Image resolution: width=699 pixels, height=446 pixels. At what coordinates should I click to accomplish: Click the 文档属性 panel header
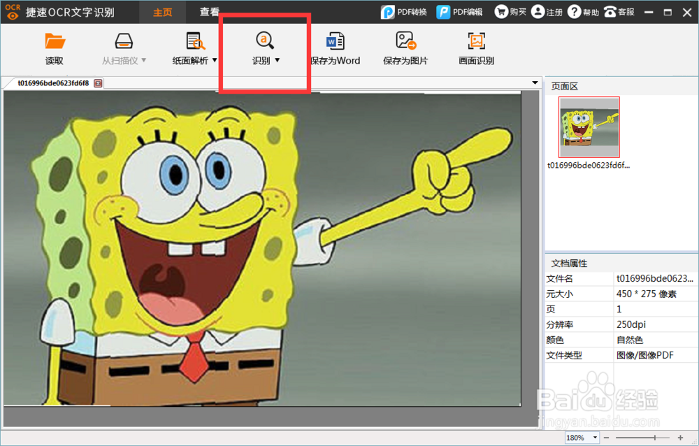coord(569,264)
